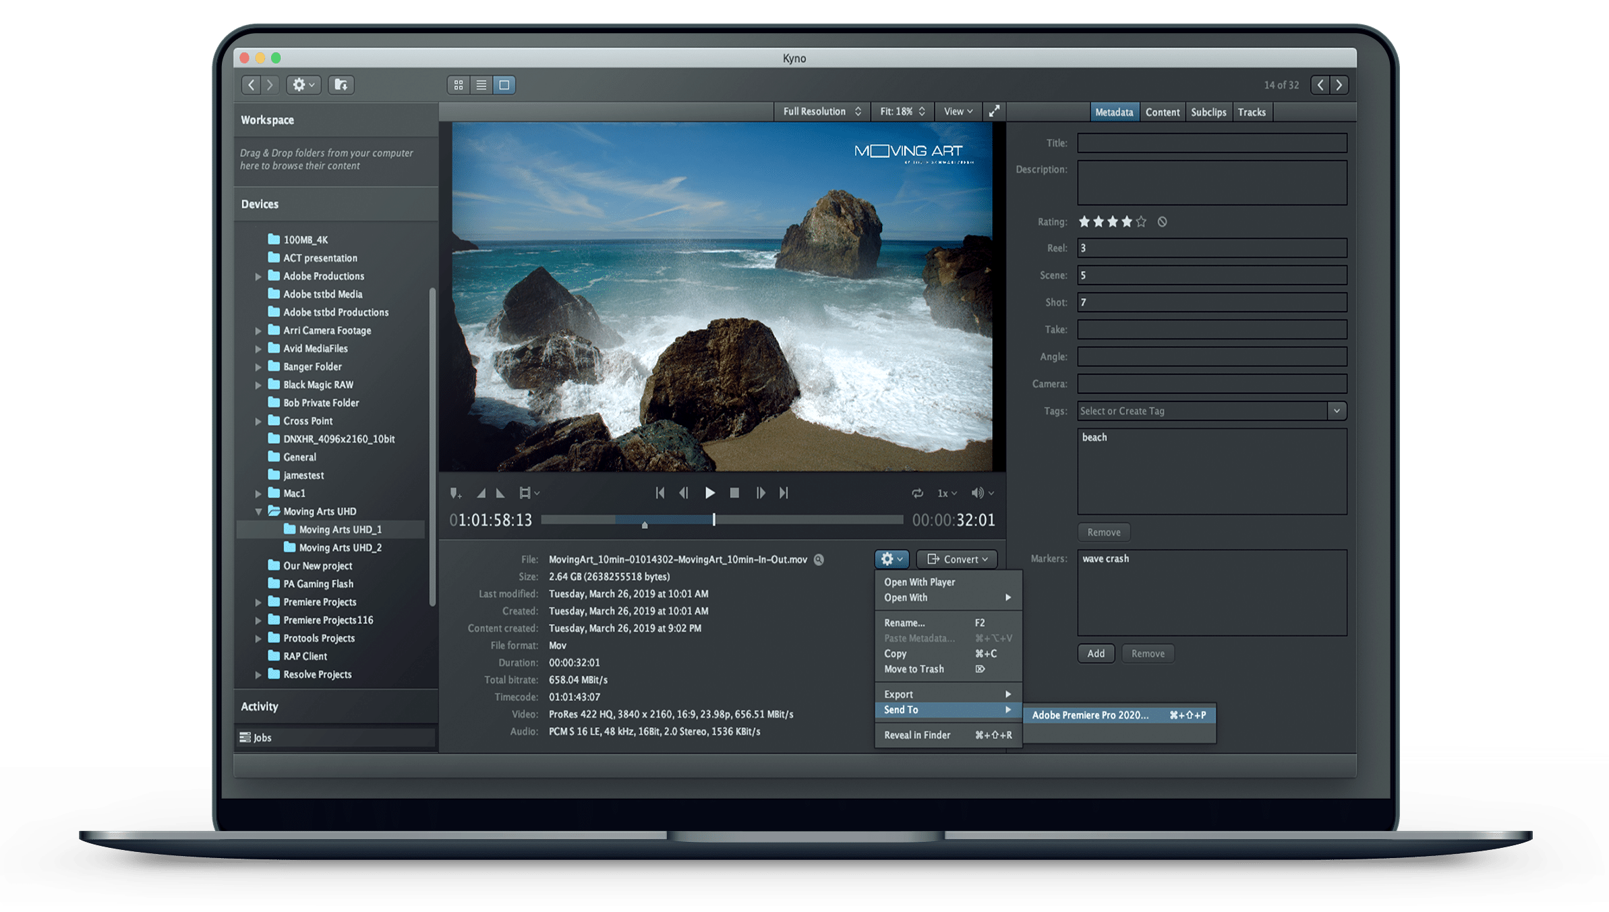This screenshot has width=1609, height=912.
Task: Switch to list view
Action: [481, 85]
